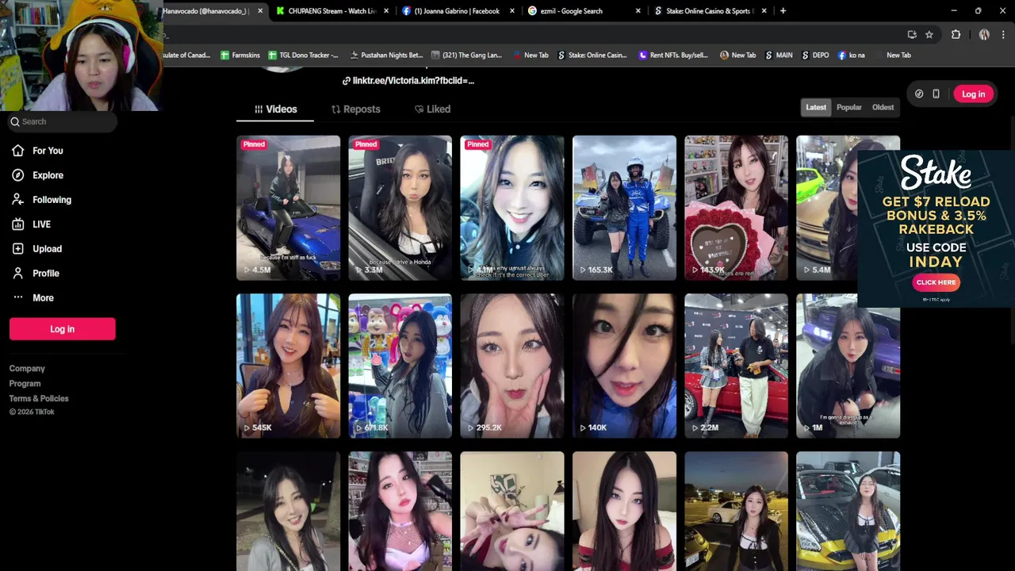Open pinned video with 4.5M views
Screen dimensions: 1015x571
click(x=289, y=208)
